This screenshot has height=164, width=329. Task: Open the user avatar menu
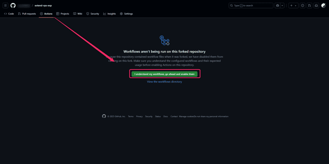pos(323,5)
